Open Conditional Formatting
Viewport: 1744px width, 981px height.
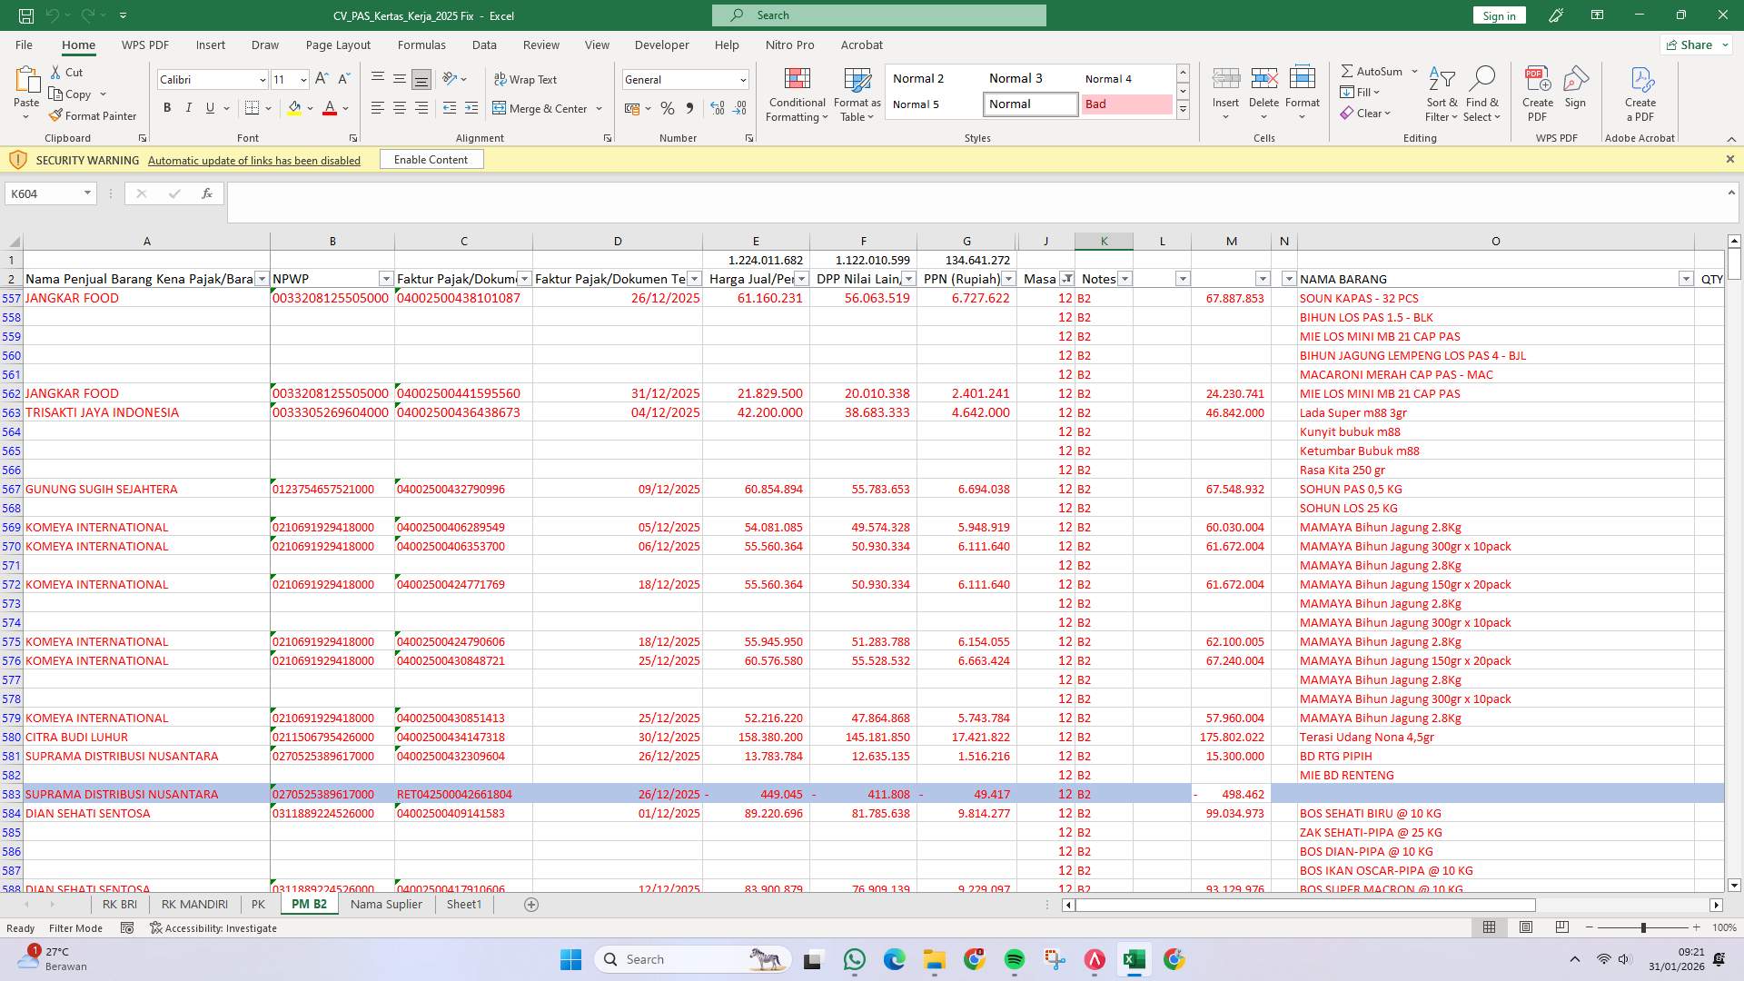pos(797,94)
